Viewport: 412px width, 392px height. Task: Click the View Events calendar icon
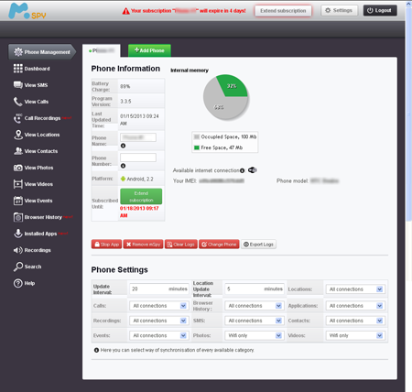pyautogui.click(x=18, y=201)
